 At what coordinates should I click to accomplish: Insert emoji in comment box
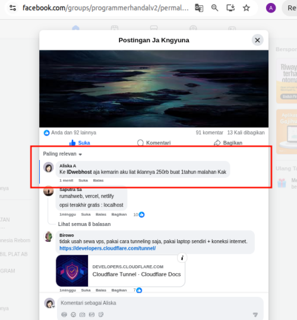(74, 315)
